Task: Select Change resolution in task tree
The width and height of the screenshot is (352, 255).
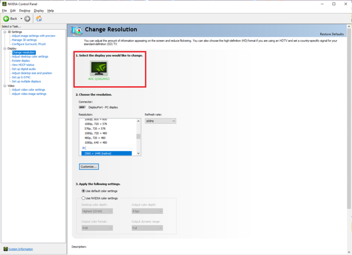Action: pos(24,52)
